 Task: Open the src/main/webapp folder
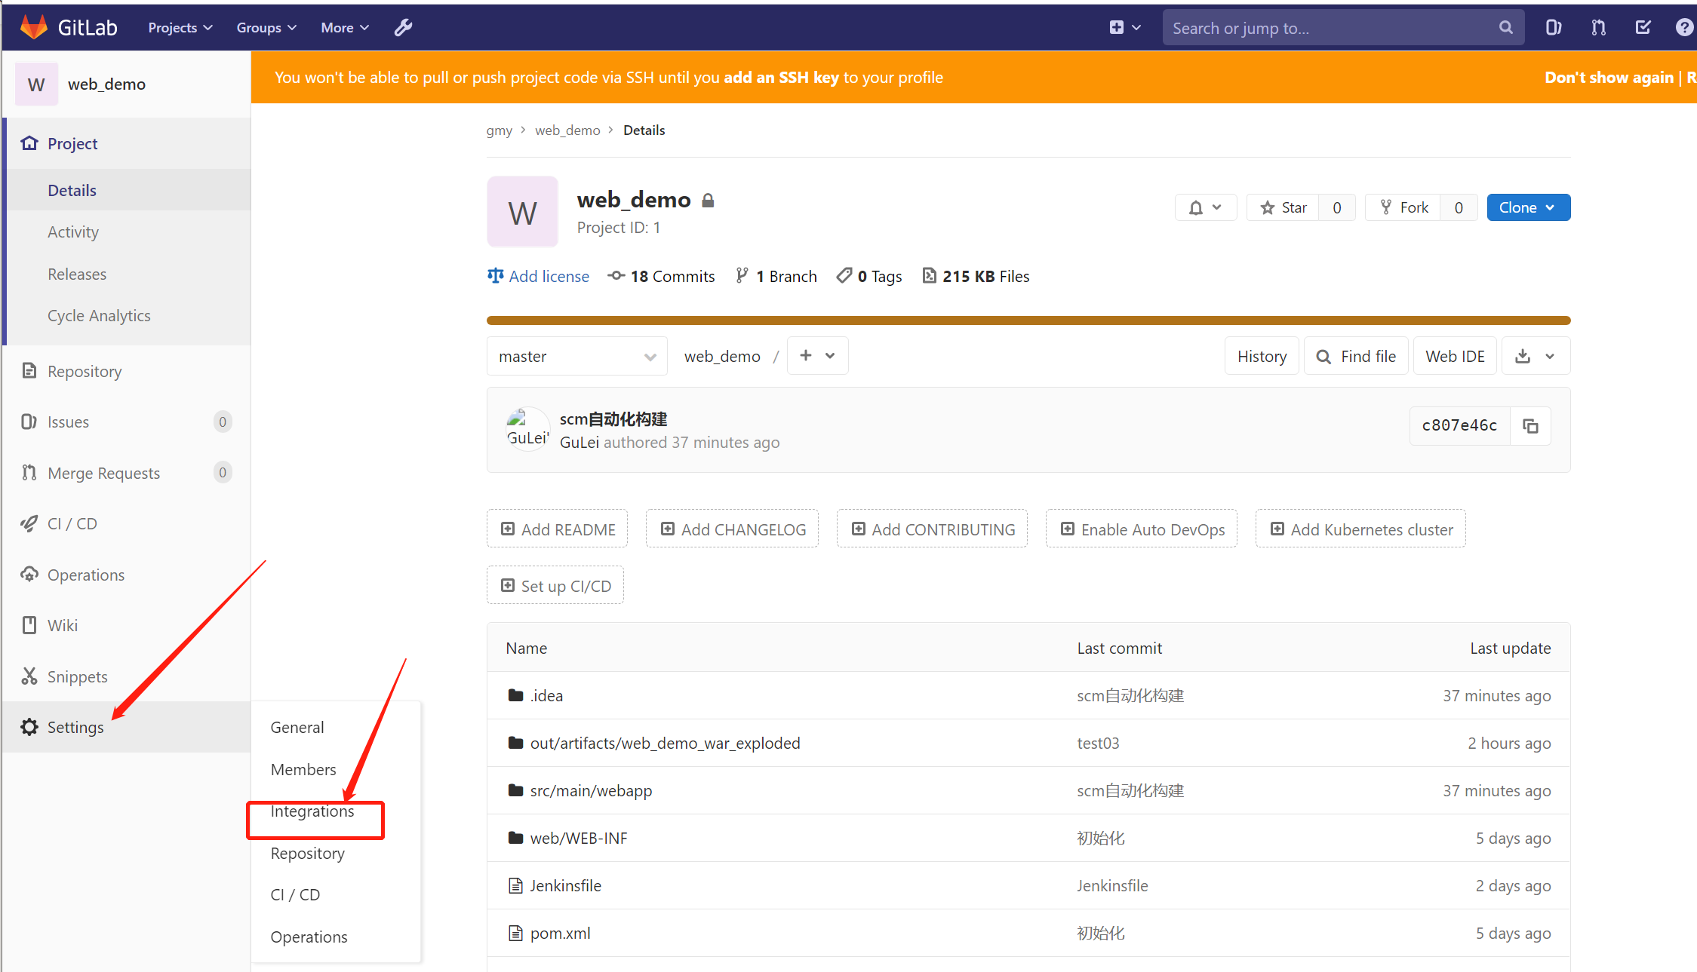point(591,790)
